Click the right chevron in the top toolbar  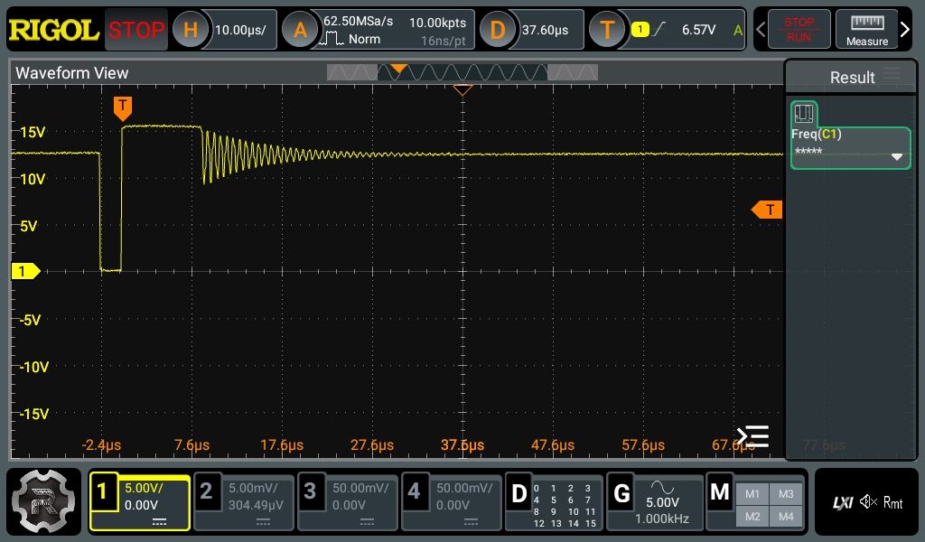click(905, 28)
